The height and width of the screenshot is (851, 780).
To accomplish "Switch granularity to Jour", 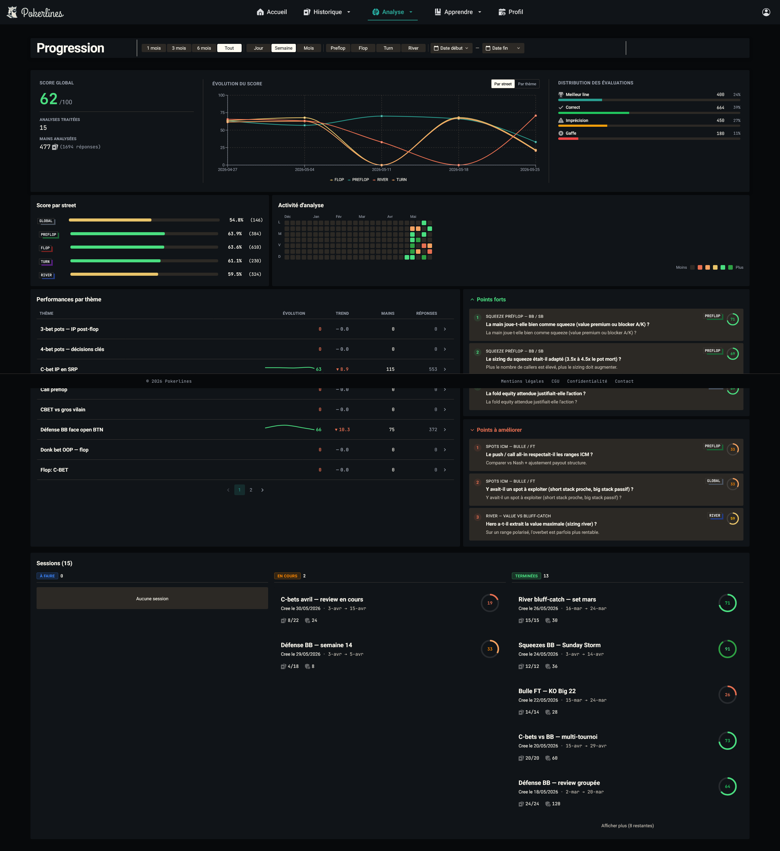I will pos(258,48).
